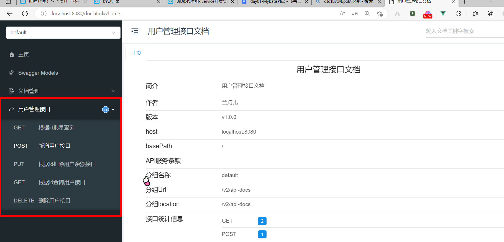Close the 用户管理接口文档 browser tab
Viewport: 504px width, 242px height.
[x=453, y=2]
